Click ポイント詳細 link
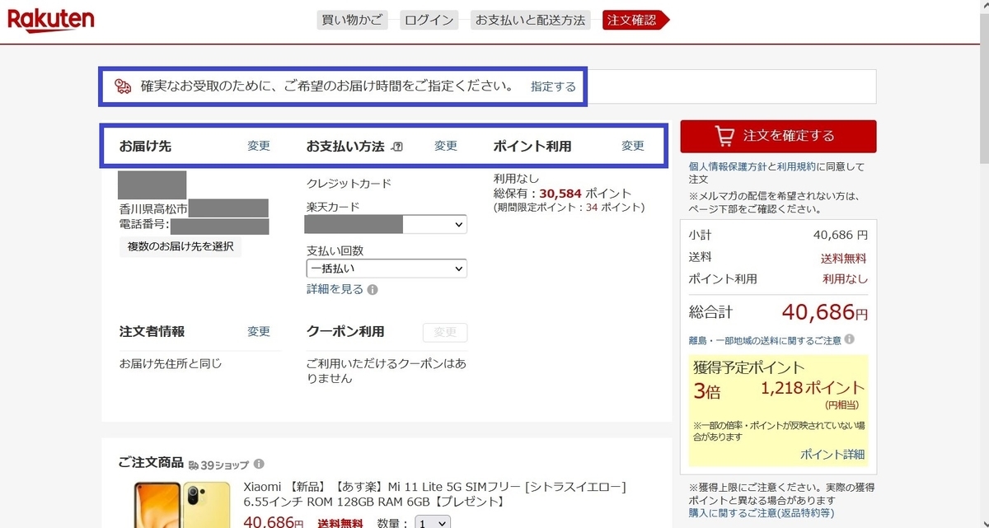Viewport: 989px width, 528px height. coord(832,455)
